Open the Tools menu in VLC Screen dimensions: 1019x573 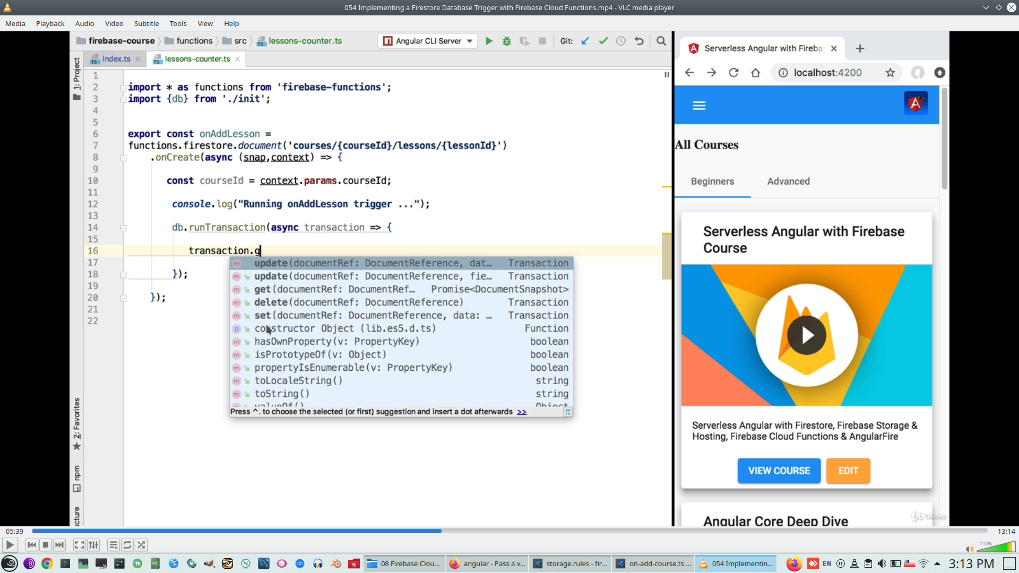point(178,23)
